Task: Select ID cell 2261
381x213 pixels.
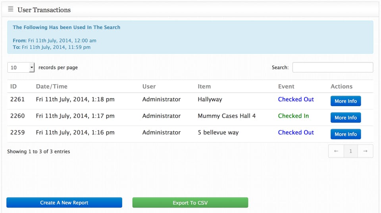Action: point(17,99)
